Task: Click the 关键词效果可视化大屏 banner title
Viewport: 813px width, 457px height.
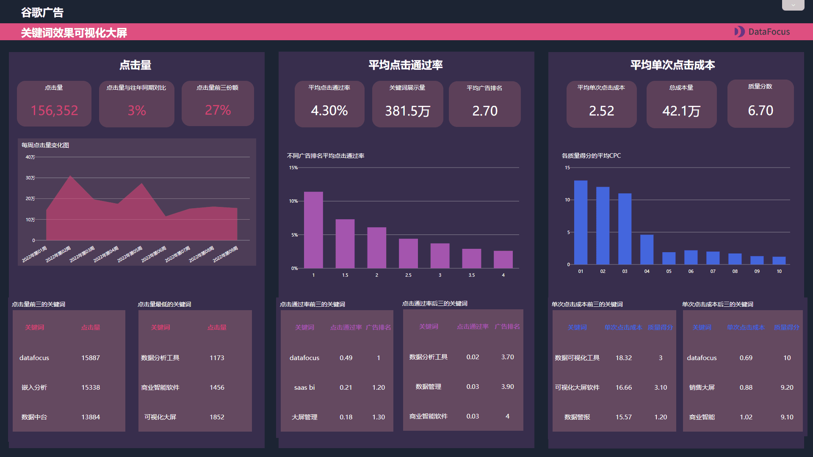Action: click(74, 33)
